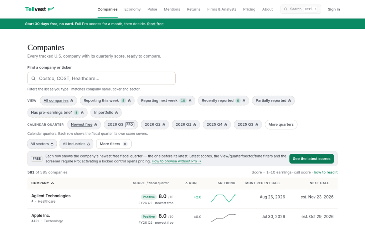Select Recently reported view filter

223,101
